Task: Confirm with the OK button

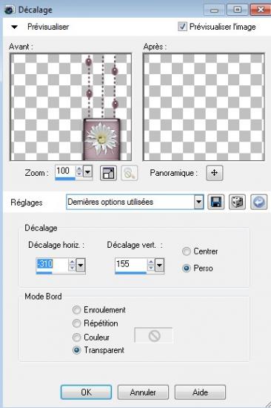Action: coord(87,392)
